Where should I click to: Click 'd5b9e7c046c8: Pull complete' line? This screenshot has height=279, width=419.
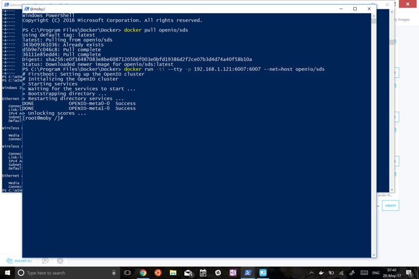click(62, 49)
